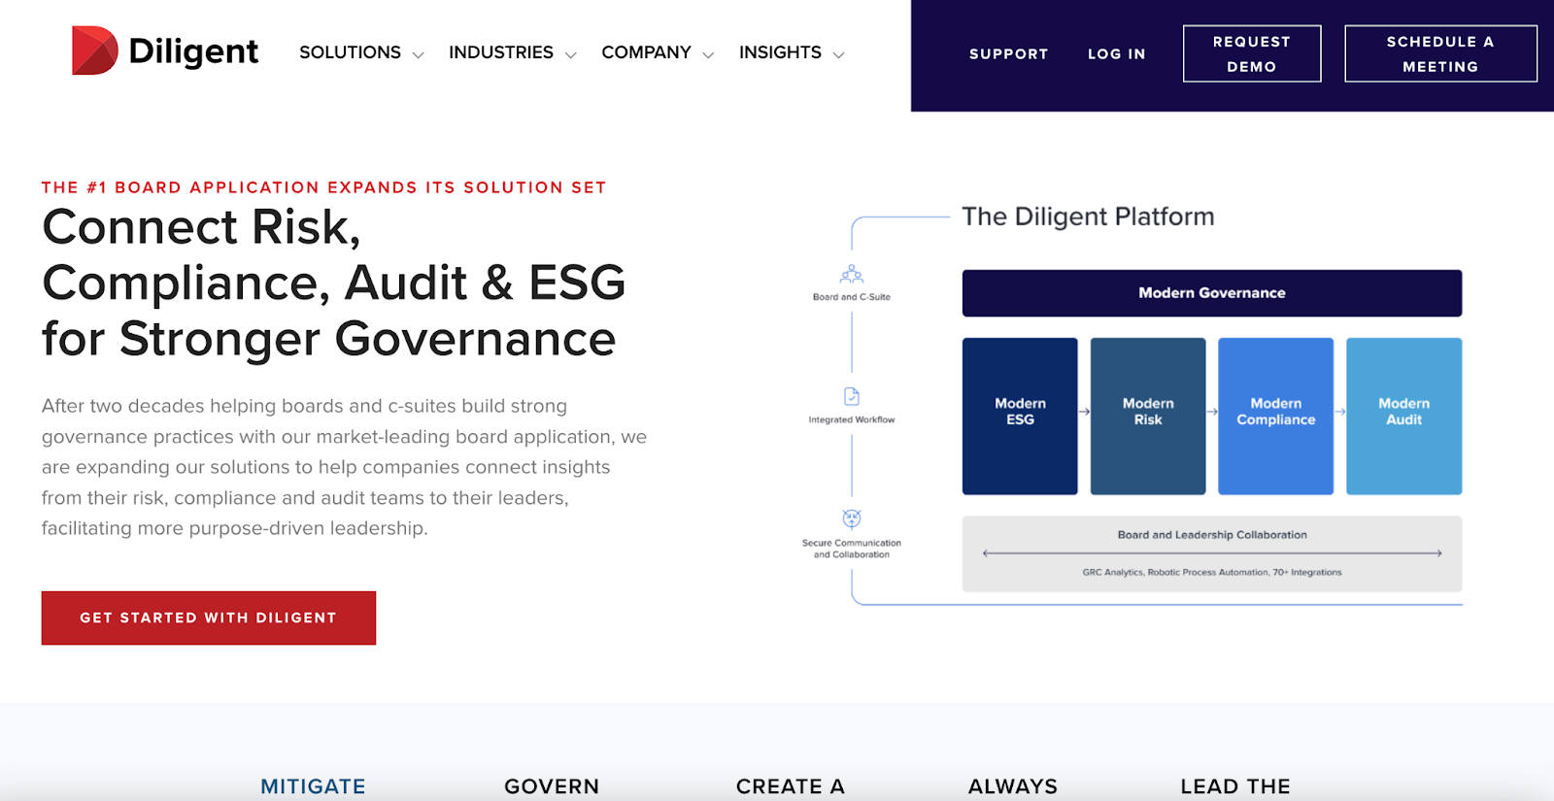Open the Industries navigation menu
Viewport: 1554px width, 801px height.
tap(501, 52)
